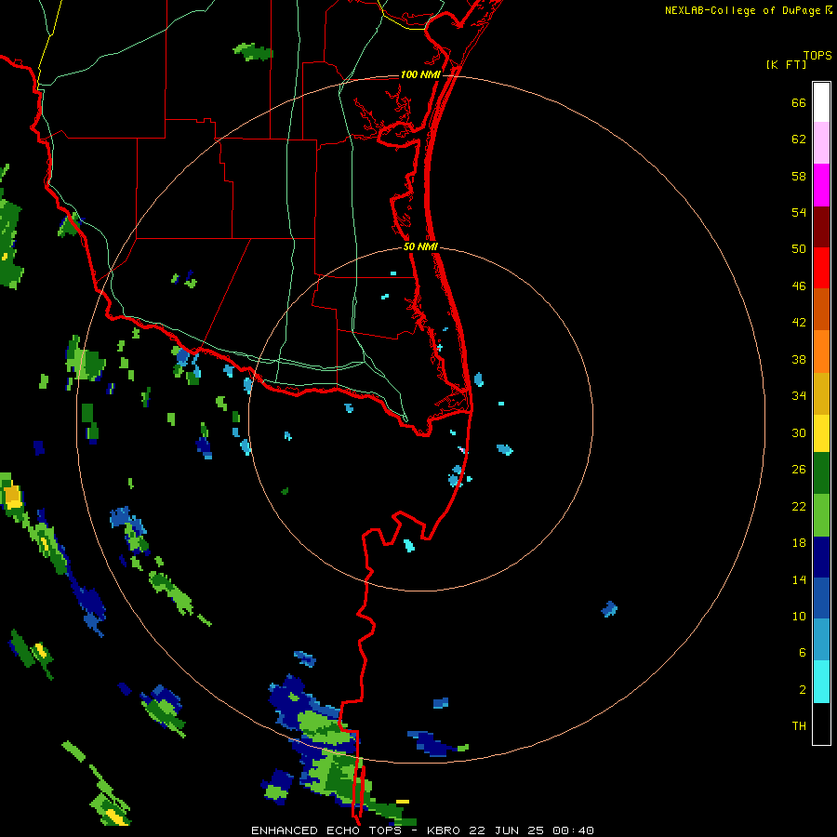Viewport: 837px width, 837px height.
Task: Click the 34 legend value
Action: coord(799,395)
